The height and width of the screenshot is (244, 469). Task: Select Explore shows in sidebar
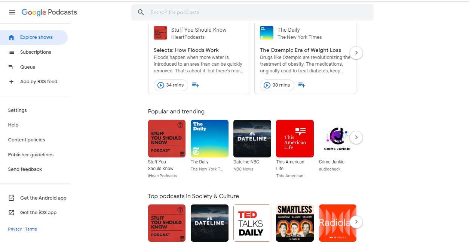click(34, 37)
